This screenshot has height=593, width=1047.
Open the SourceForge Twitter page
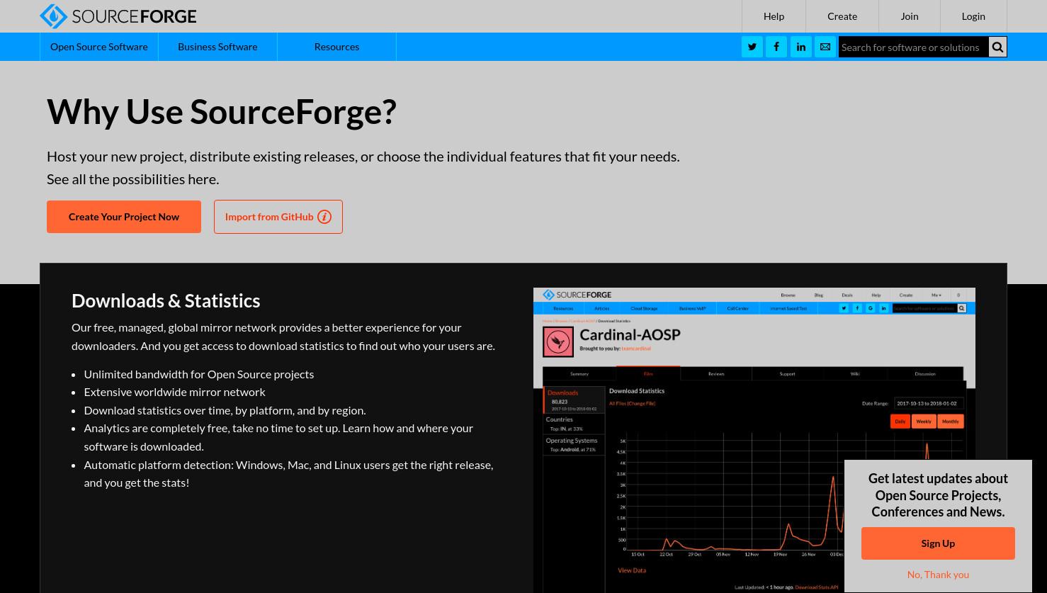[752, 47]
